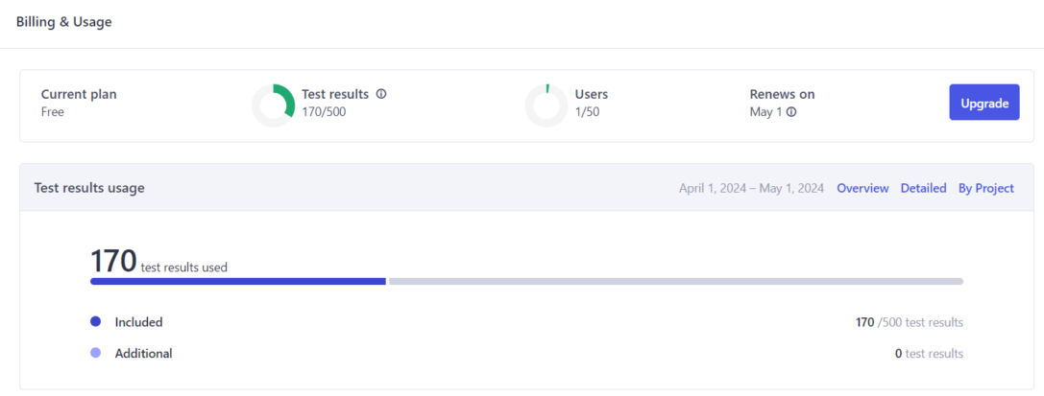Viewport: 1044px width, 396px height.
Task: Click the Test results donut chart
Action: pyautogui.click(x=274, y=105)
